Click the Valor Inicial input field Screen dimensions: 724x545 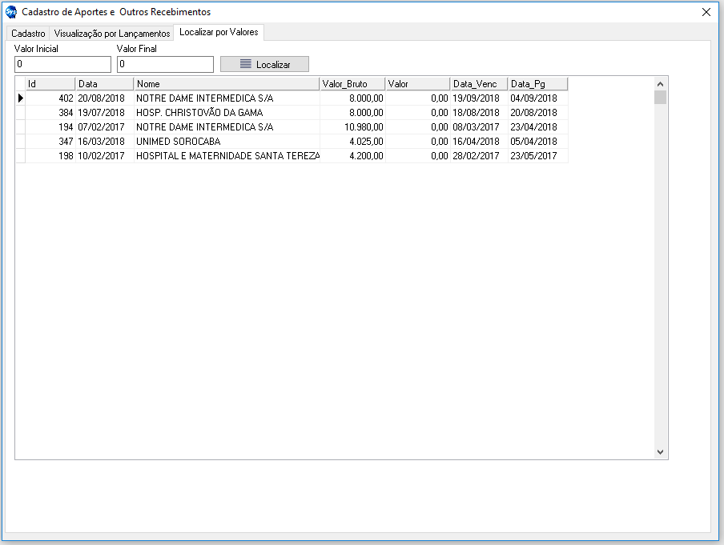point(62,64)
